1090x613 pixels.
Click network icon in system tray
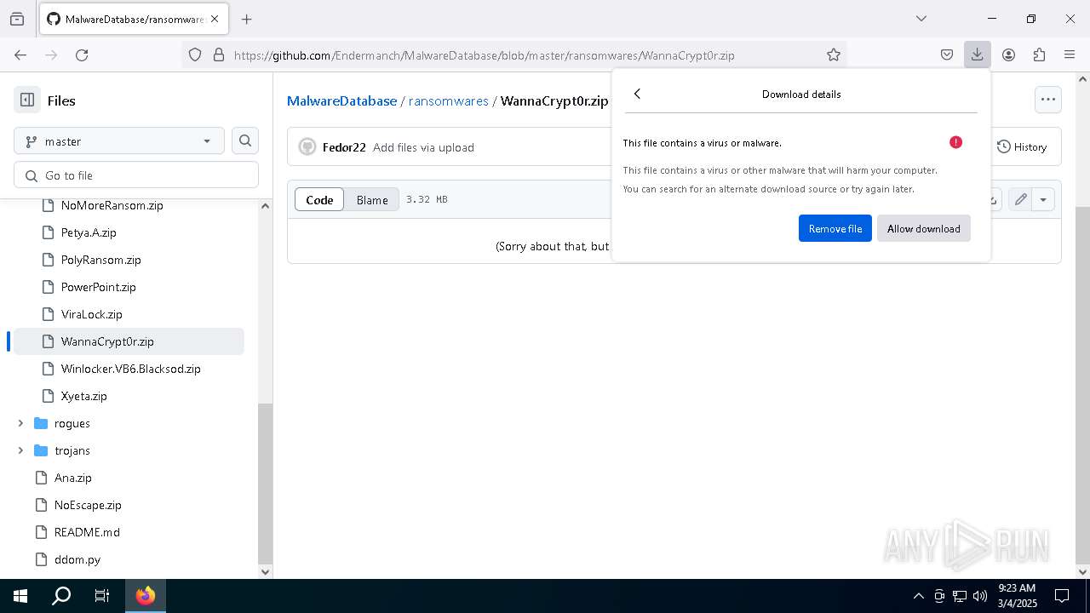[960, 596]
